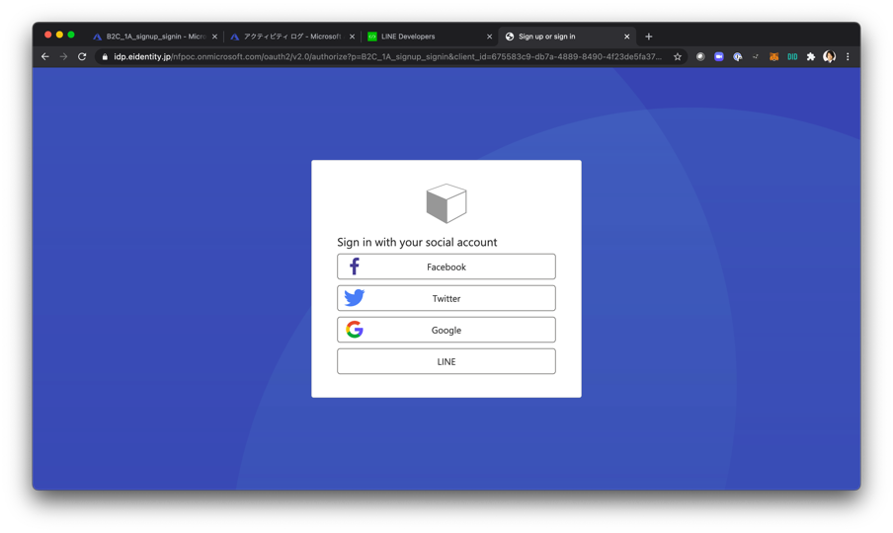Screen dimensions: 893x533
Task: Click the Twitter bird logo icon
Action: 355,297
